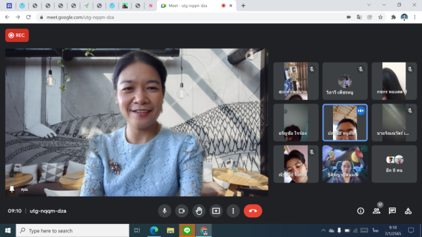
Task: Open more options three-dot menu
Action: click(233, 211)
